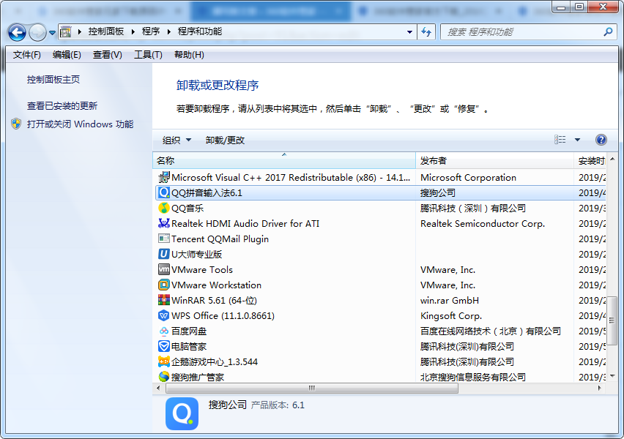The width and height of the screenshot is (624, 439).
Task: Click the change view icon
Action: pyautogui.click(x=560, y=140)
